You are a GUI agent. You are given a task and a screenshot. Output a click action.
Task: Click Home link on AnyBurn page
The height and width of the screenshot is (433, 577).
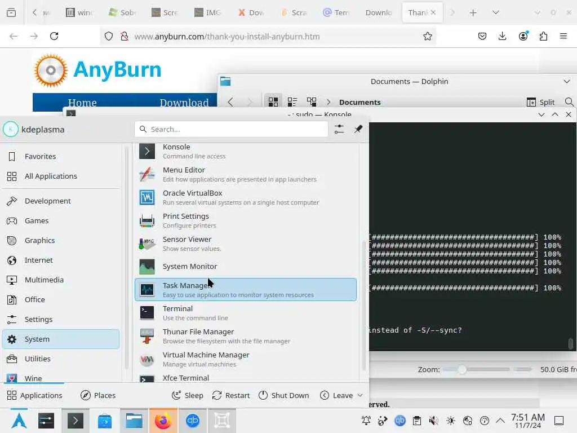[x=82, y=103]
